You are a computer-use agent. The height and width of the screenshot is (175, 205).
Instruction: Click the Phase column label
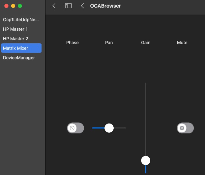(x=73, y=43)
